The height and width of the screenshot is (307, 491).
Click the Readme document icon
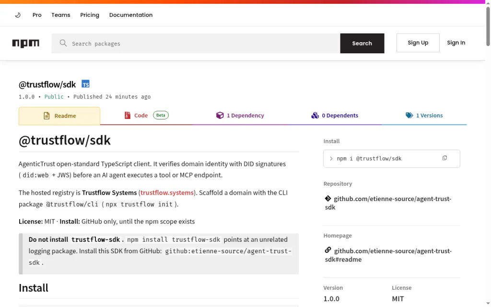coord(47,116)
